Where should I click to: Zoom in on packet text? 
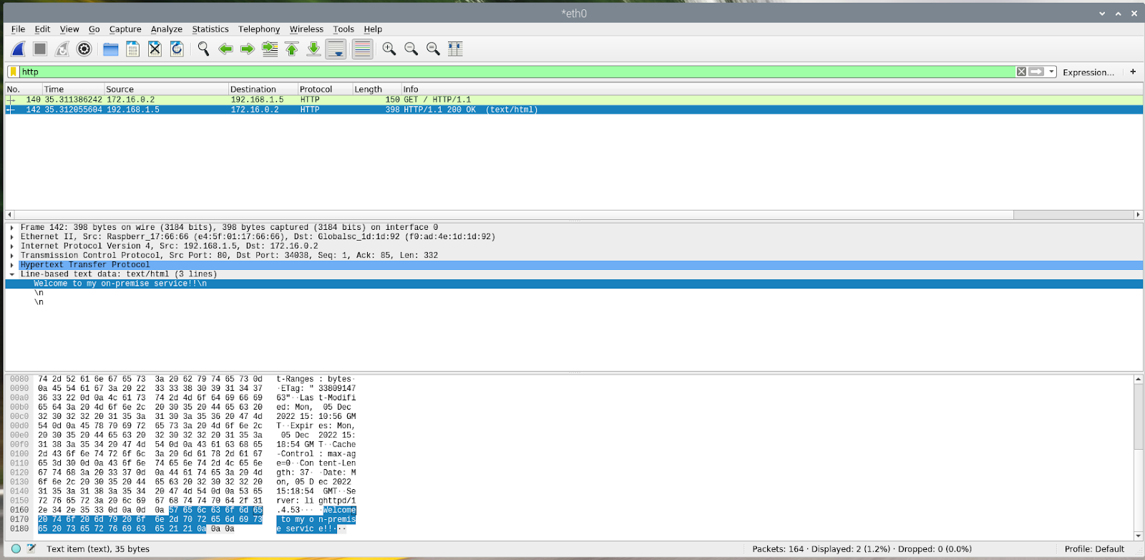click(x=389, y=49)
